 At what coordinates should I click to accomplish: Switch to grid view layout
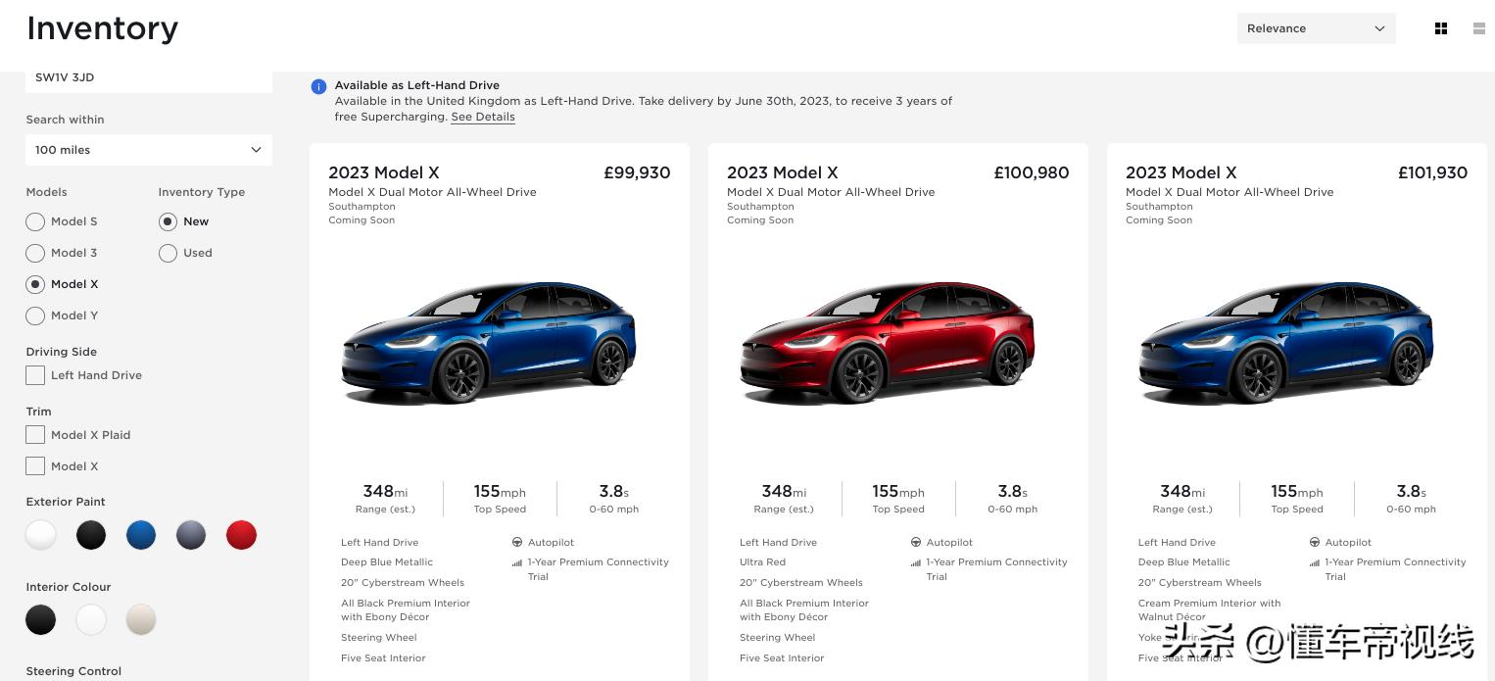(x=1440, y=28)
